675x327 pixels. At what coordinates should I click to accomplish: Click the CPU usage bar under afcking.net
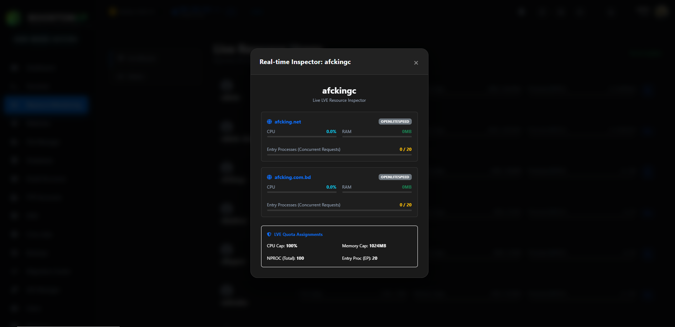tap(301, 136)
